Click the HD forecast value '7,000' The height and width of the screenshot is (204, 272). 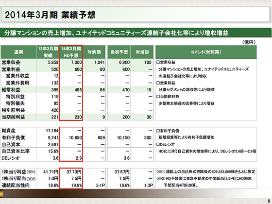(76, 62)
